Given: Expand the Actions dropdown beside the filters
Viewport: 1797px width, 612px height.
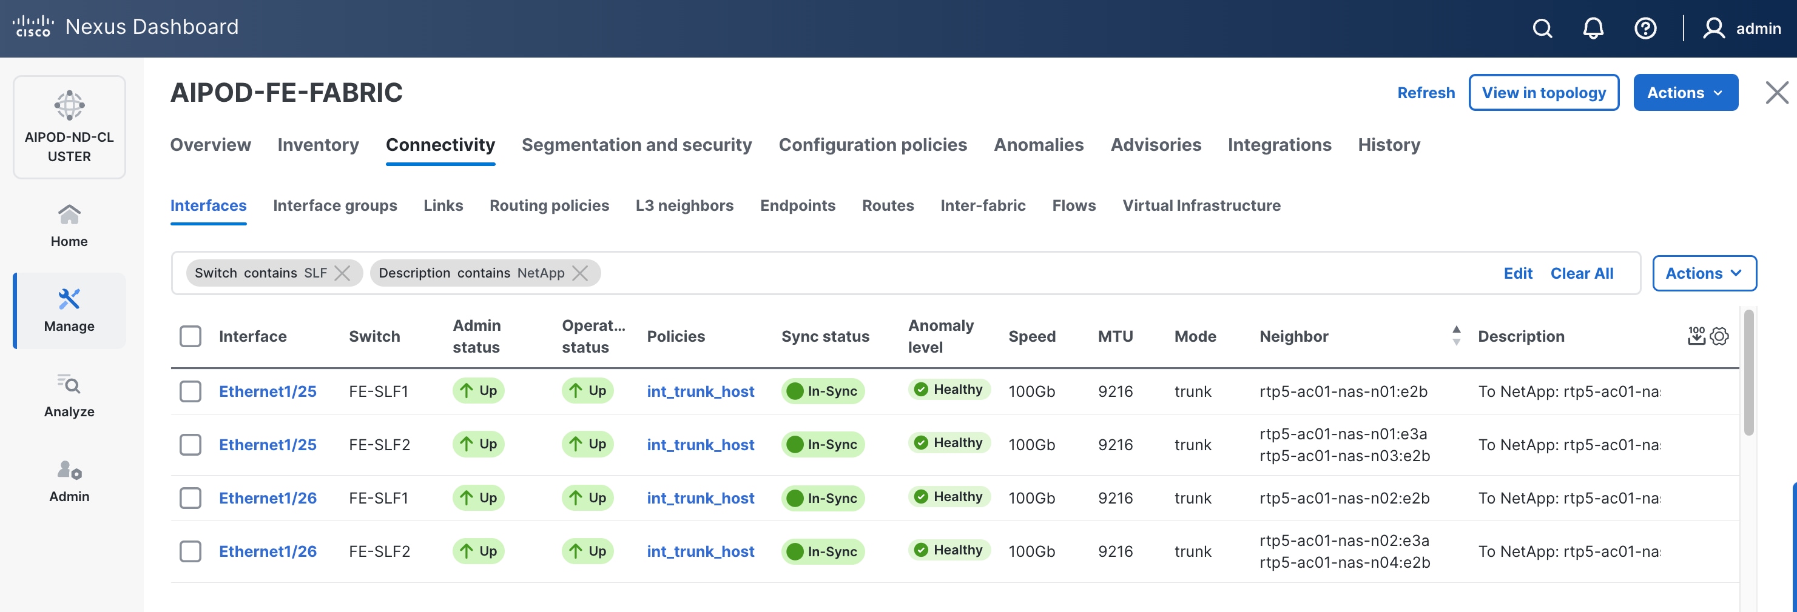Looking at the screenshot, I should [x=1704, y=273].
